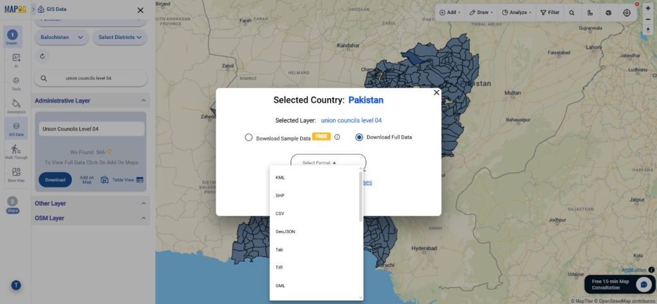Pick Tab format from the list

click(316, 249)
